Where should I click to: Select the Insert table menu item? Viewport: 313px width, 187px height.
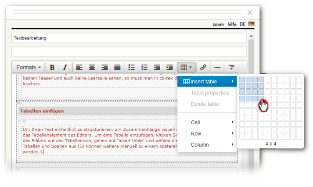tap(207, 82)
